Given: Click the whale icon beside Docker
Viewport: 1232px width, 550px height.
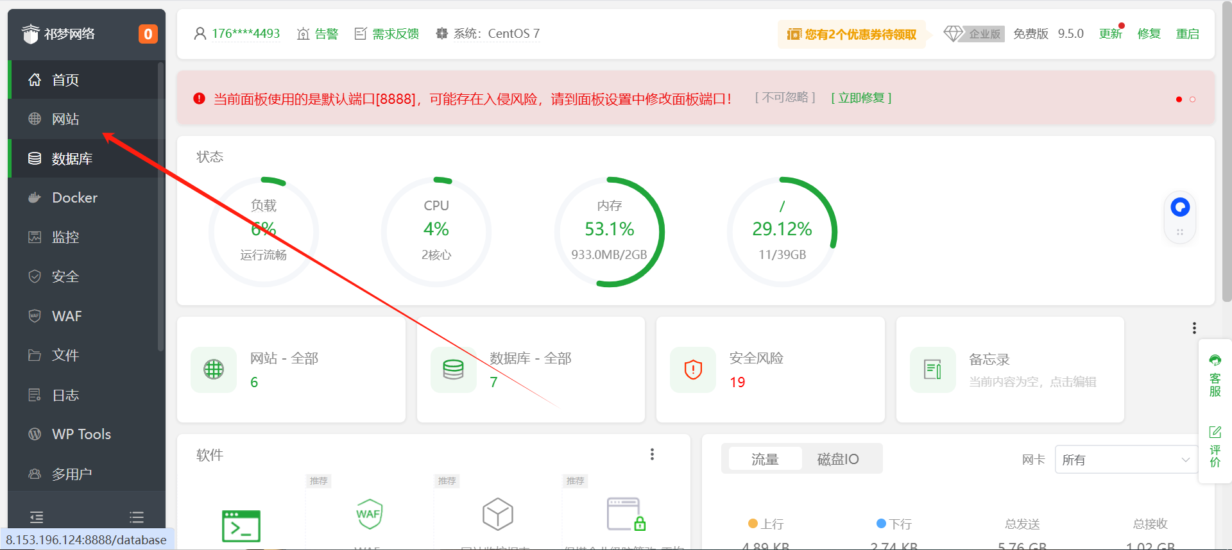Looking at the screenshot, I should coord(35,197).
